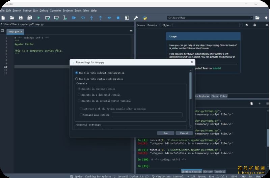Click the Step over debugger icon
Viewport: 270px width, 178px height.
tap(83, 18)
